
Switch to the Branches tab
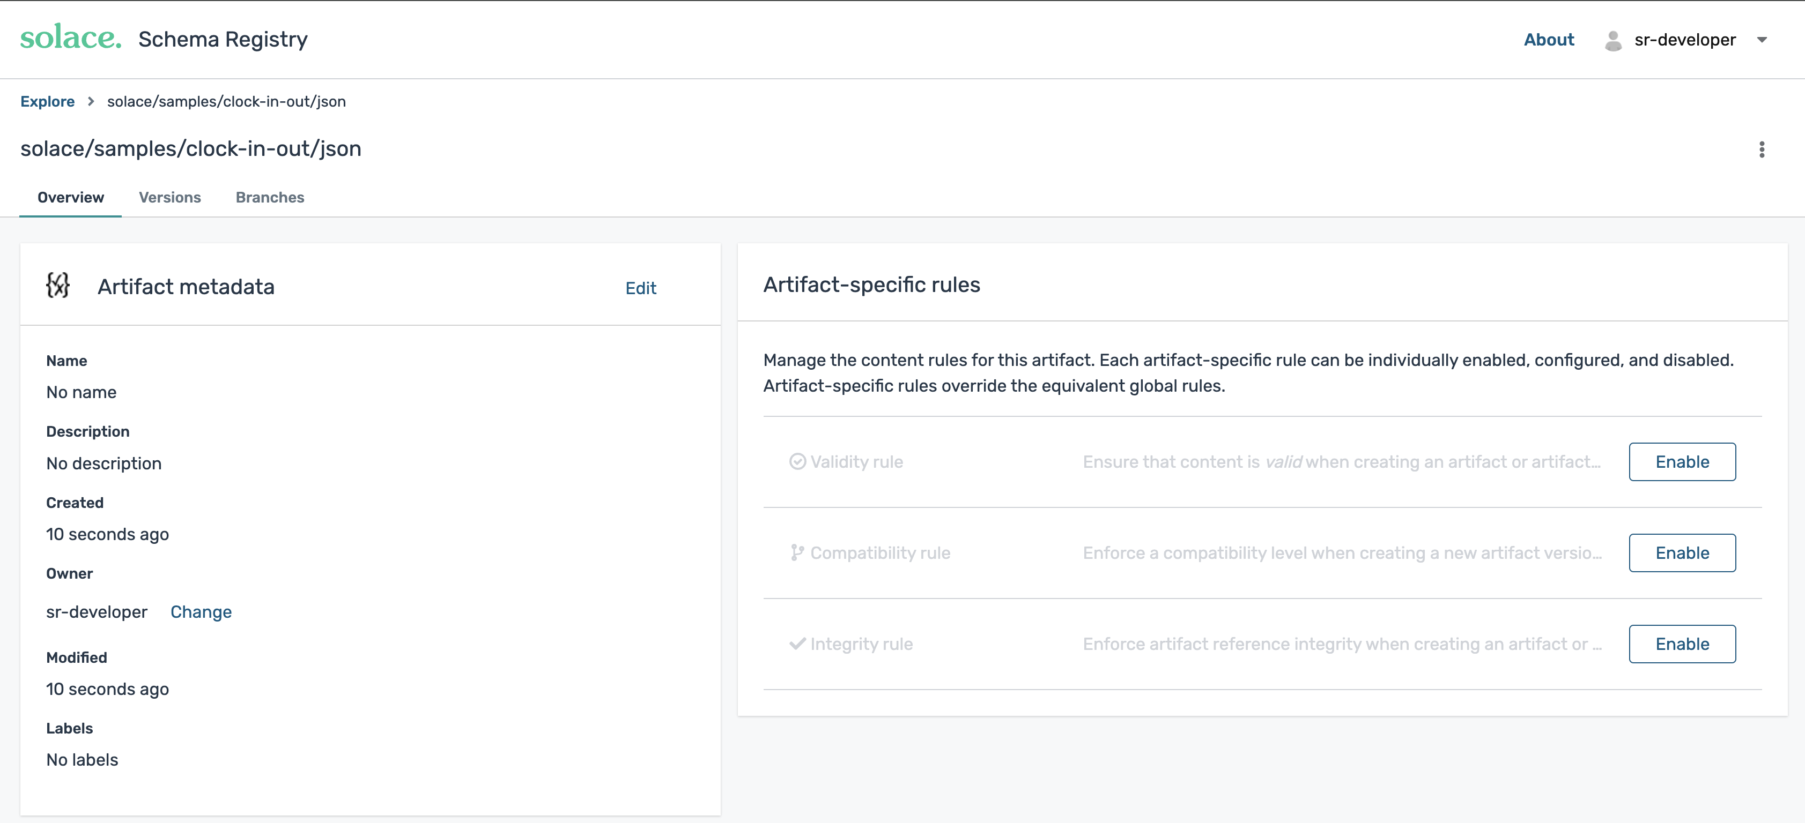point(270,197)
